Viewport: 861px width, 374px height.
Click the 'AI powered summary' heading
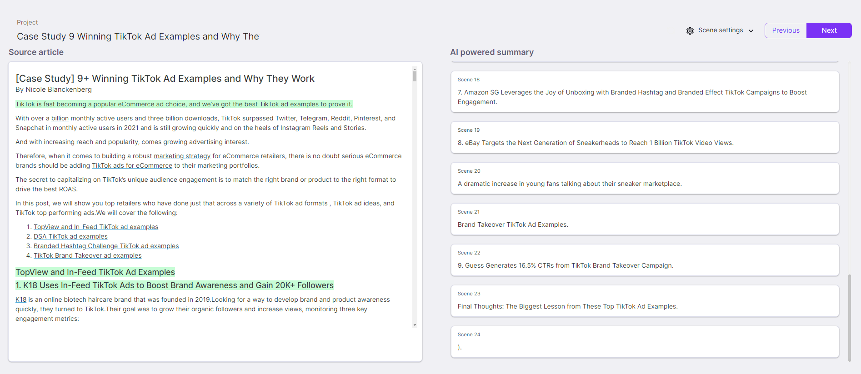pyautogui.click(x=492, y=52)
